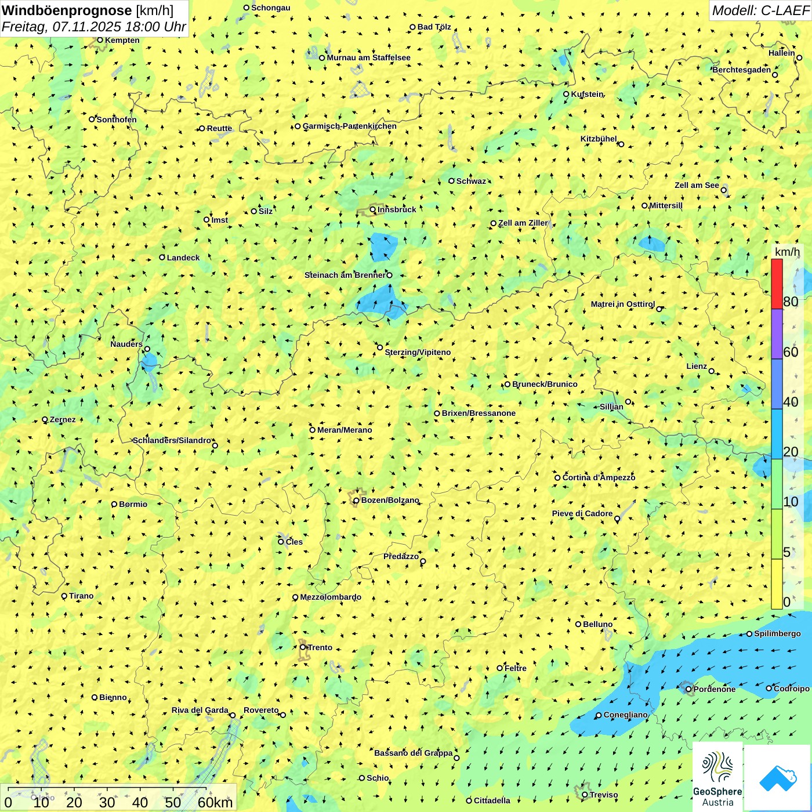Click the Riva del Garda marker
Image resolution: width=812 pixels, height=812 pixels.
click(x=233, y=715)
